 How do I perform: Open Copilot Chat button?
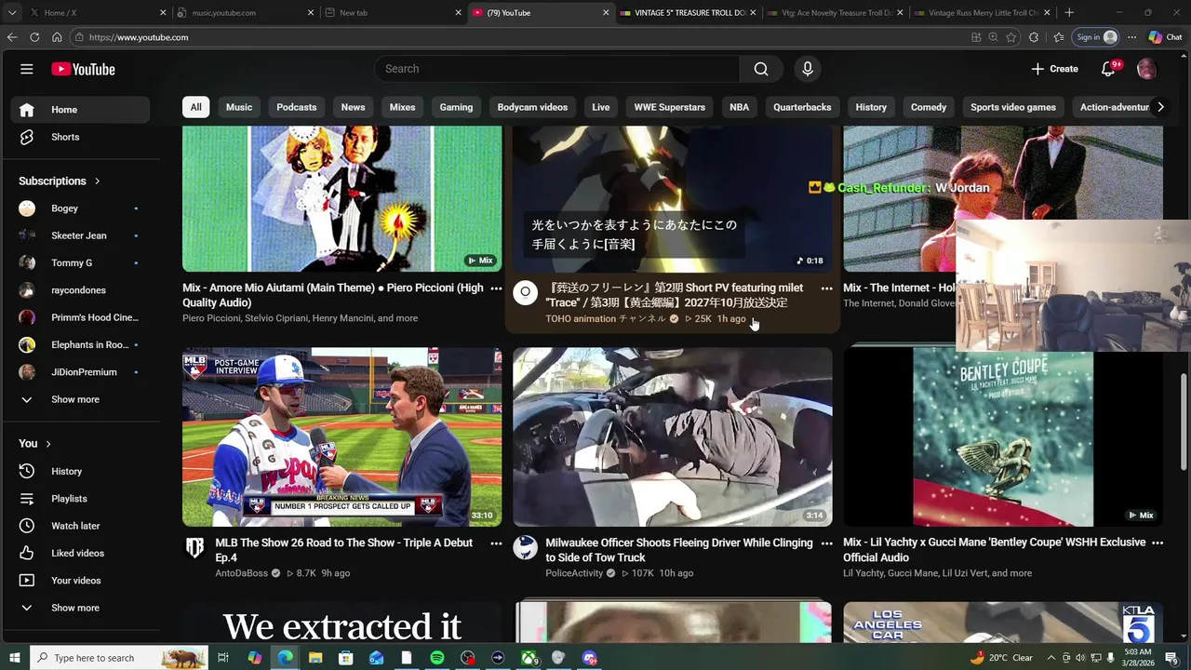[1165, 37]
